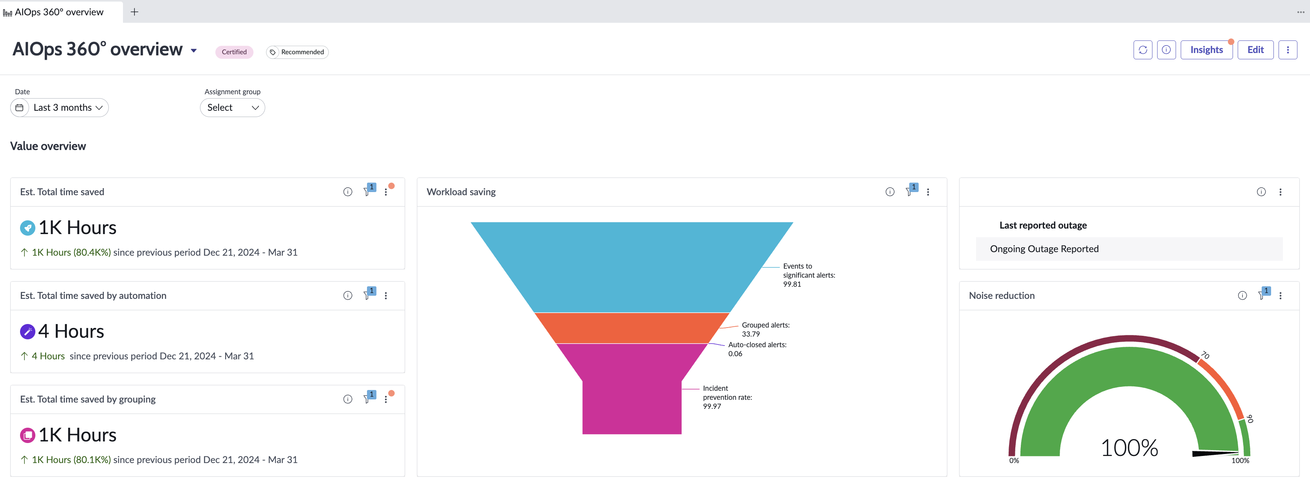The image size is (1310, 487).
Task: Click the Ongoing Outage Reported row
Action: coord(1129,249)
